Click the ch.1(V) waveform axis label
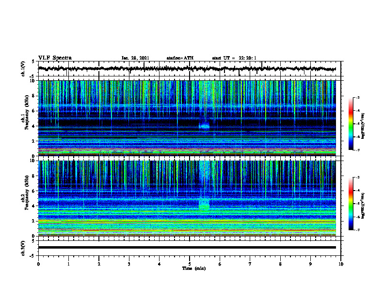 [x=23, y=69]
